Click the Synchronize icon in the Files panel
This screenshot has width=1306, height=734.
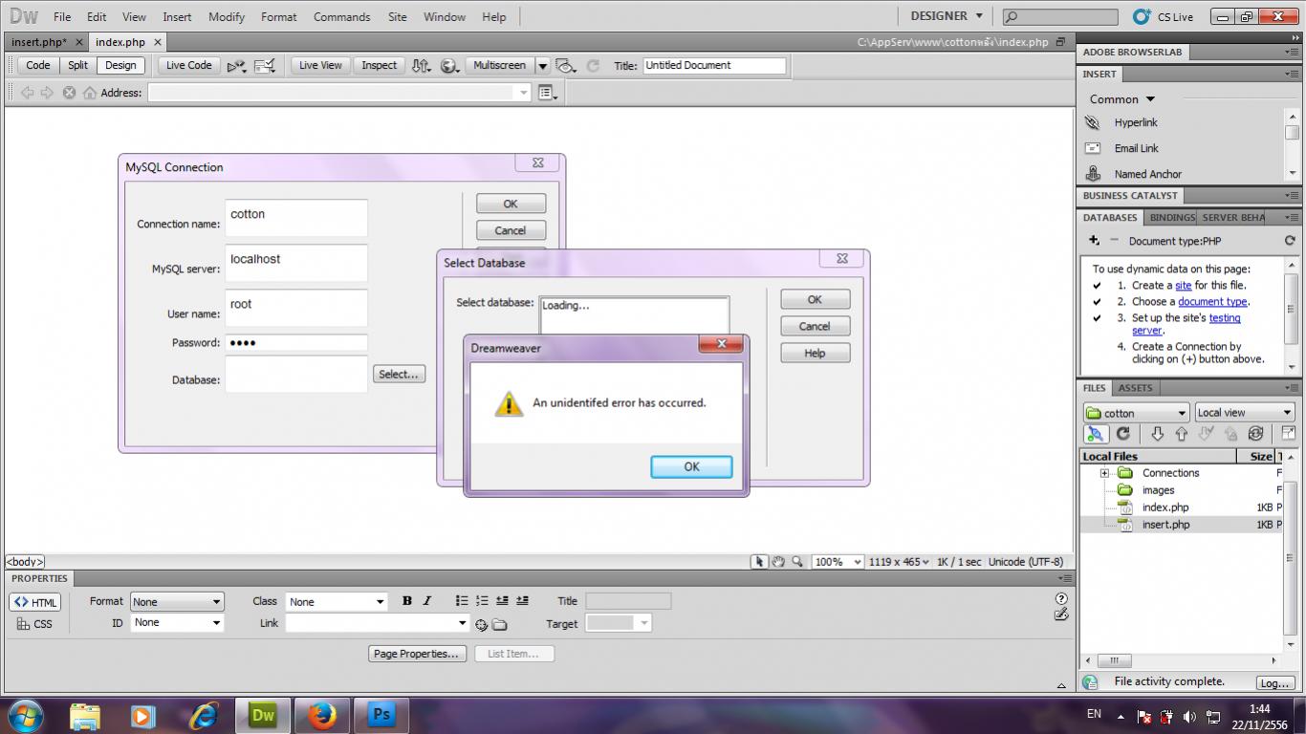(1256, 434)
